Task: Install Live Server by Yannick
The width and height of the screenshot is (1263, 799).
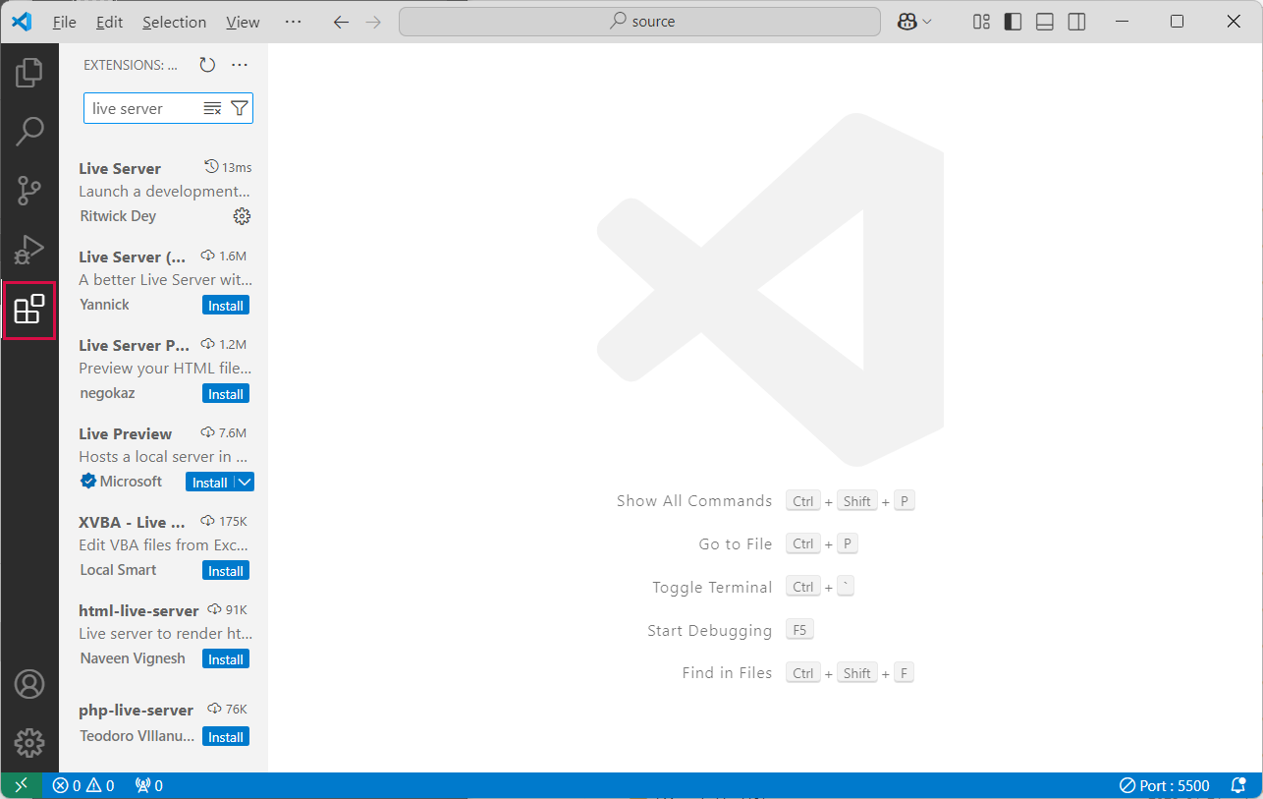Action: click(226, 306)
